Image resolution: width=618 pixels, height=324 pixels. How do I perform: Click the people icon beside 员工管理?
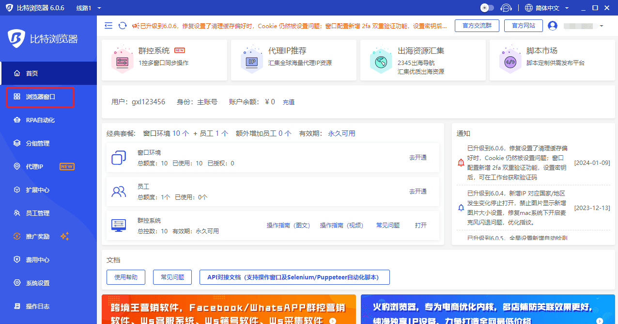point(17,213)
